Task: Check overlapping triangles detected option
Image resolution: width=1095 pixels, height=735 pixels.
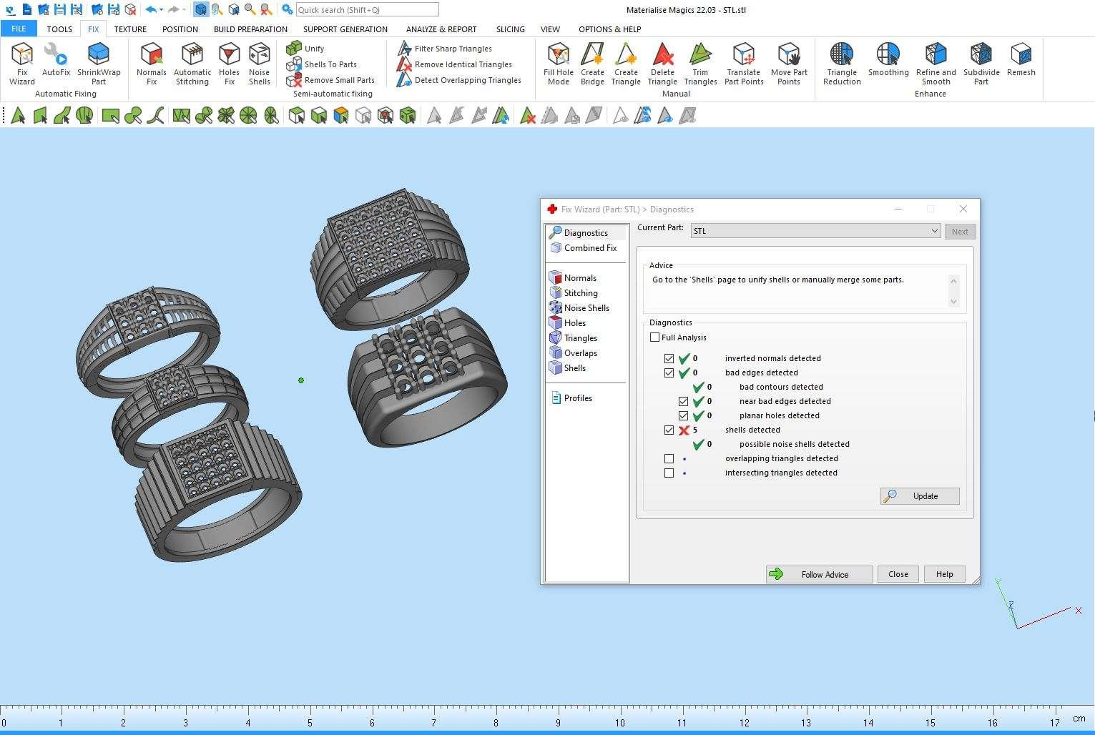Action: (669, 458)
